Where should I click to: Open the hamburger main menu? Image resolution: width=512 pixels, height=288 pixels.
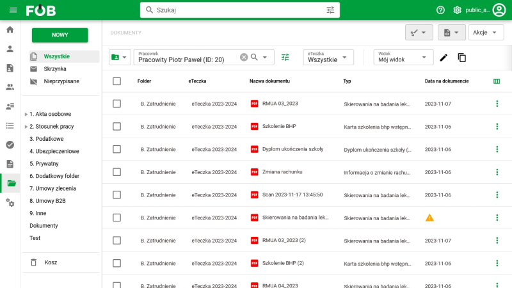pos(13,10)
